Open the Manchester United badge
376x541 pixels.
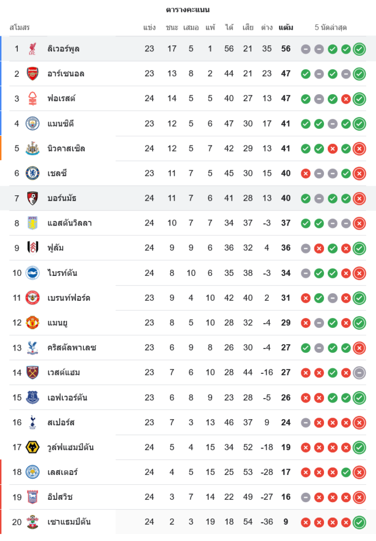click(32, 323)
